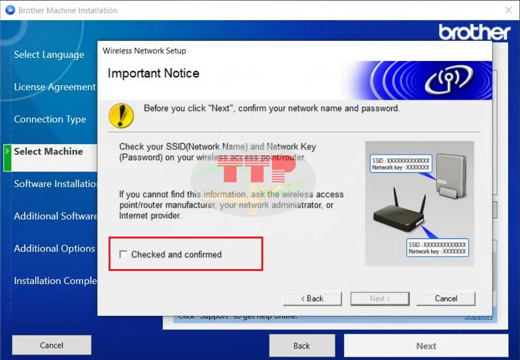Select the Installation Complete step

coord(55,281)
